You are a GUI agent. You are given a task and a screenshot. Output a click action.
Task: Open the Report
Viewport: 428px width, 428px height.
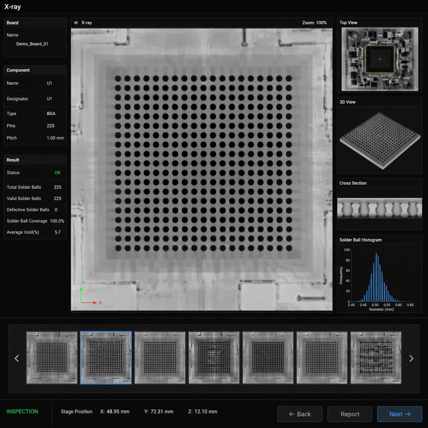coord(350,414)
